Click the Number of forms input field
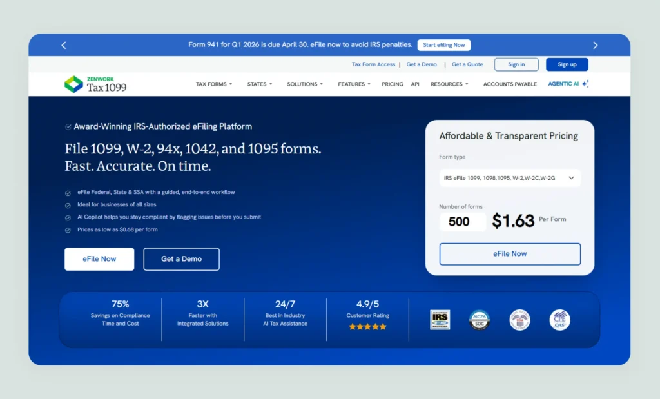This screenshot has height=399, width=660. 462,221
